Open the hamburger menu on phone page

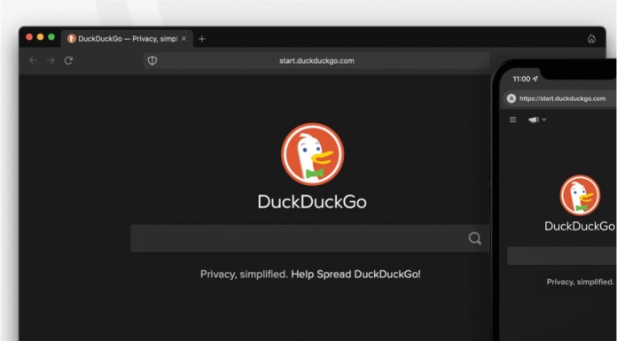(512, 120)
